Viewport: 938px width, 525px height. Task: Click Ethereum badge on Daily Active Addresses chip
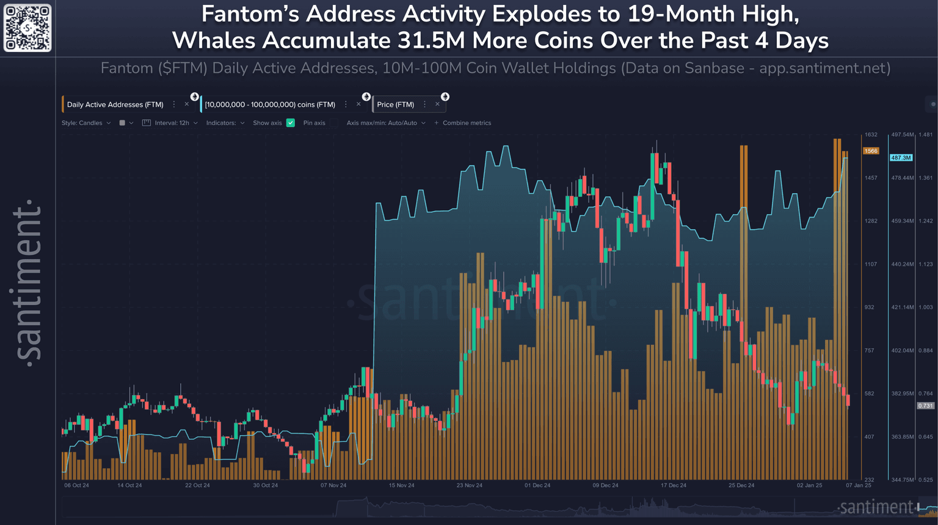click(x=194, y=97)
